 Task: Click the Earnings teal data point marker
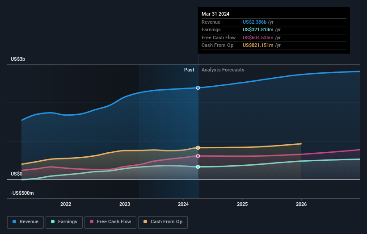(198, 167)
